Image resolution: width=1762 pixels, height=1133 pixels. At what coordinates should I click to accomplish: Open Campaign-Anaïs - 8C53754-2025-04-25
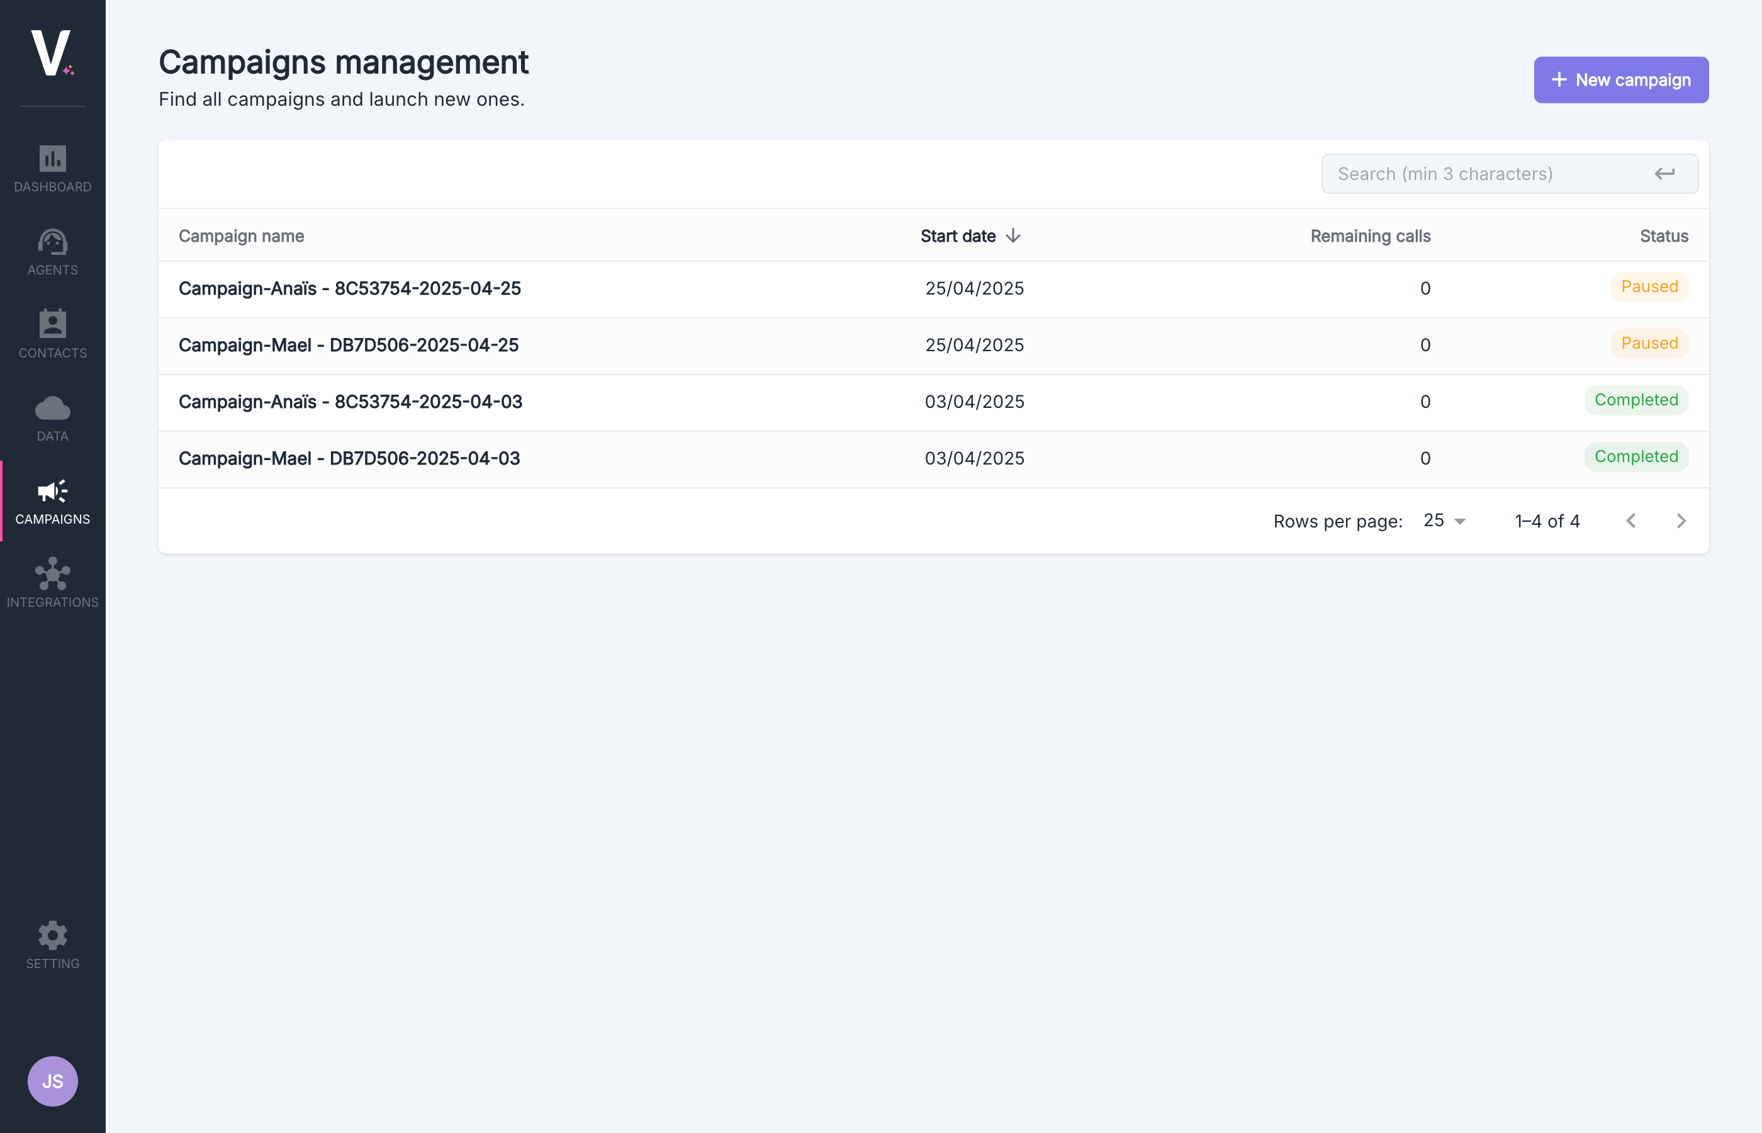coord(349,288)
